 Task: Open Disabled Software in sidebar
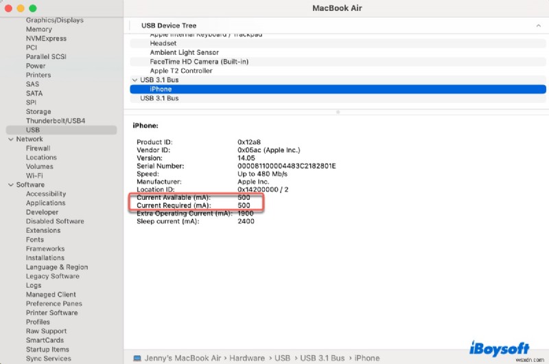[55, 221]
